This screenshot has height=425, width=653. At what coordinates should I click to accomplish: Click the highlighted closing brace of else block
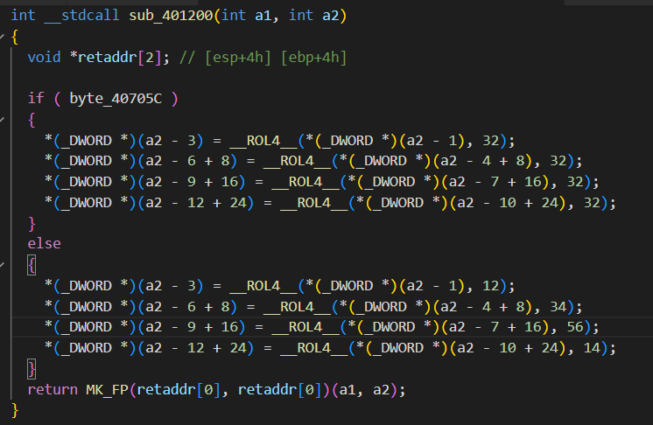tap(32, 367)
